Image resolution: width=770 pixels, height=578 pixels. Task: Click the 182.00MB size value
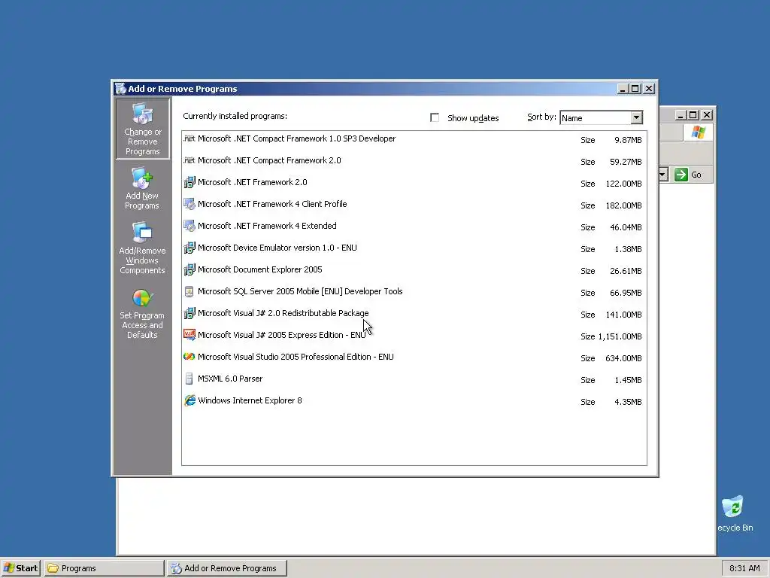623,205
